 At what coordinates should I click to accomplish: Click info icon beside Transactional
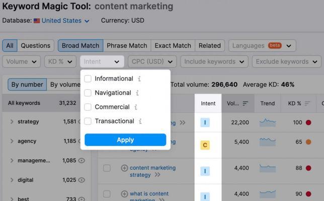click(140, 121)
